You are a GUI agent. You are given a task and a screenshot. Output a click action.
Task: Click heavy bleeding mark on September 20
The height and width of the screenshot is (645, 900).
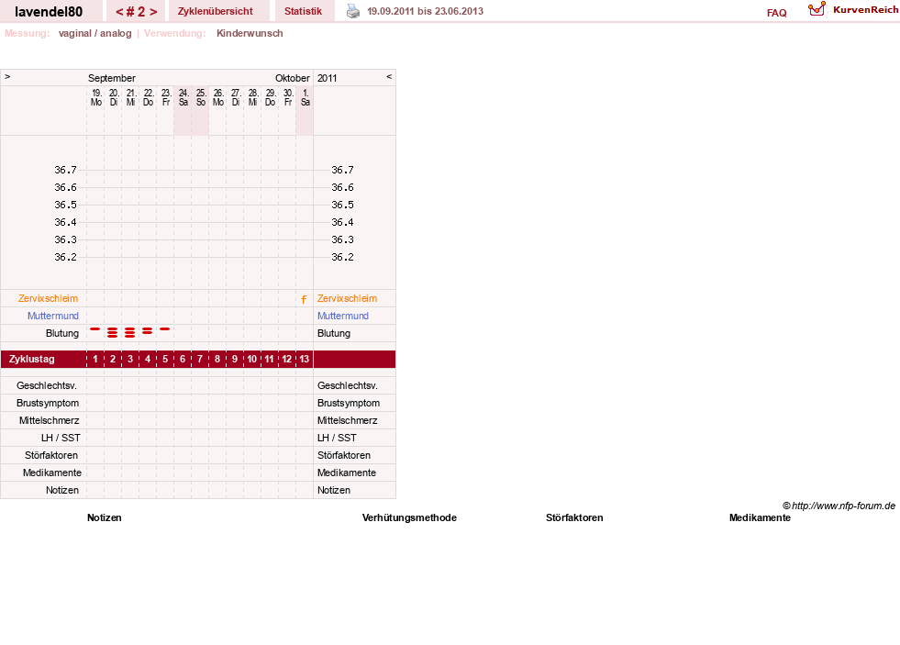113,332
